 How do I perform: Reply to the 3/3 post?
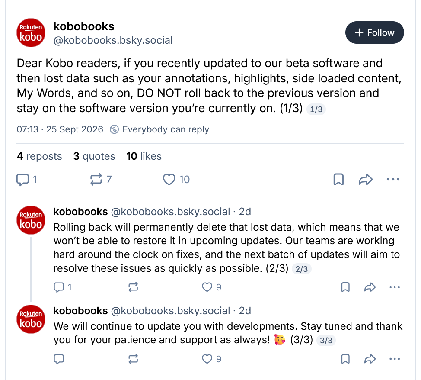click(59, 359)
